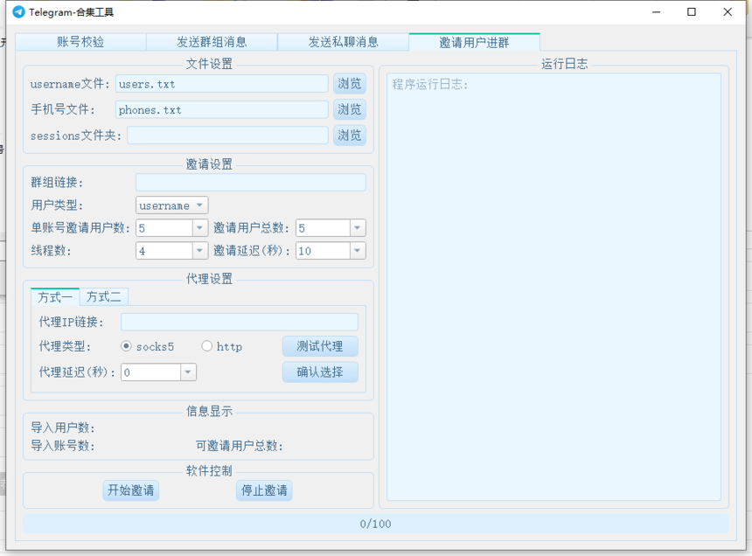752x556 pixels.
Task: Open the 发送私聊消息 tab
Action: click(x=343, y=42)
